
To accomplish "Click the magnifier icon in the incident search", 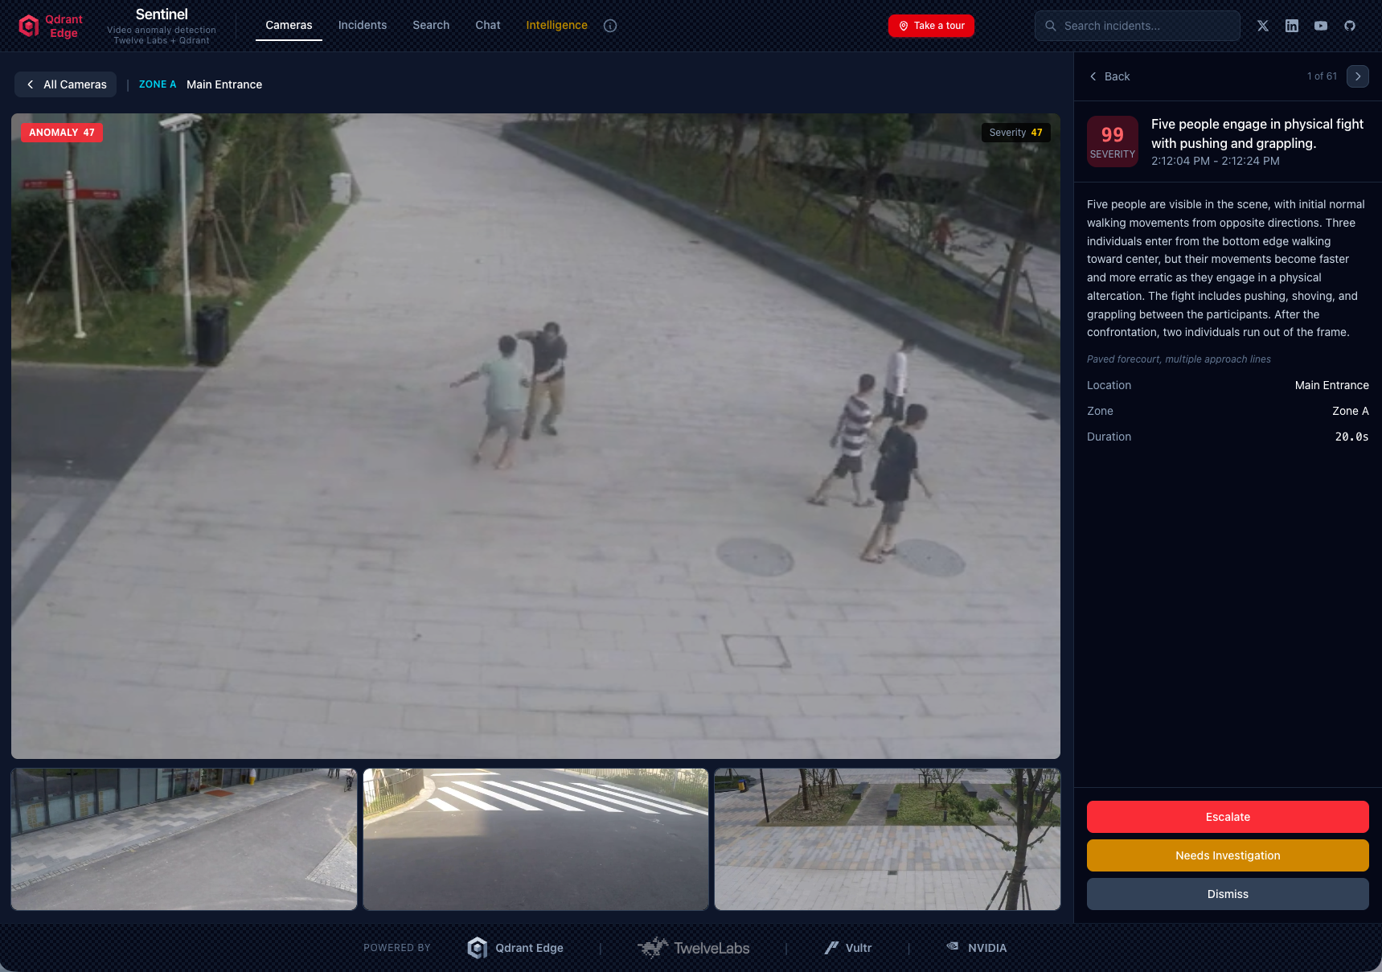I will [x=1050, y=25].
